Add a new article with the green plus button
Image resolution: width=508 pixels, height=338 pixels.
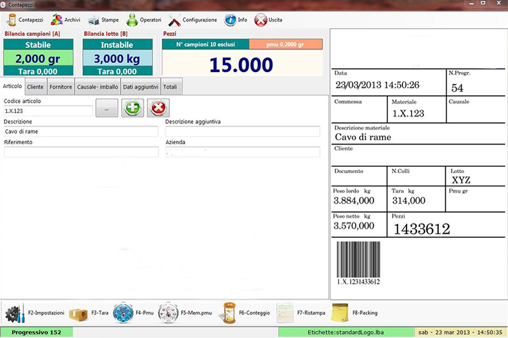[x=132, y=108]
